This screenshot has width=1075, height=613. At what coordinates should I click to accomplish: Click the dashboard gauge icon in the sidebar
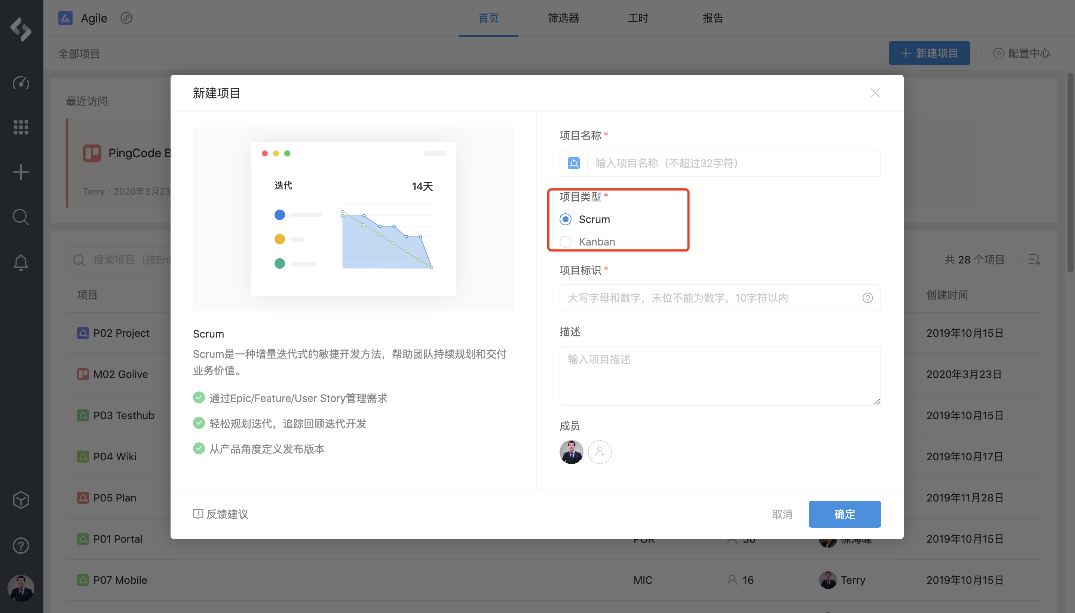click(x=21, y=82)
